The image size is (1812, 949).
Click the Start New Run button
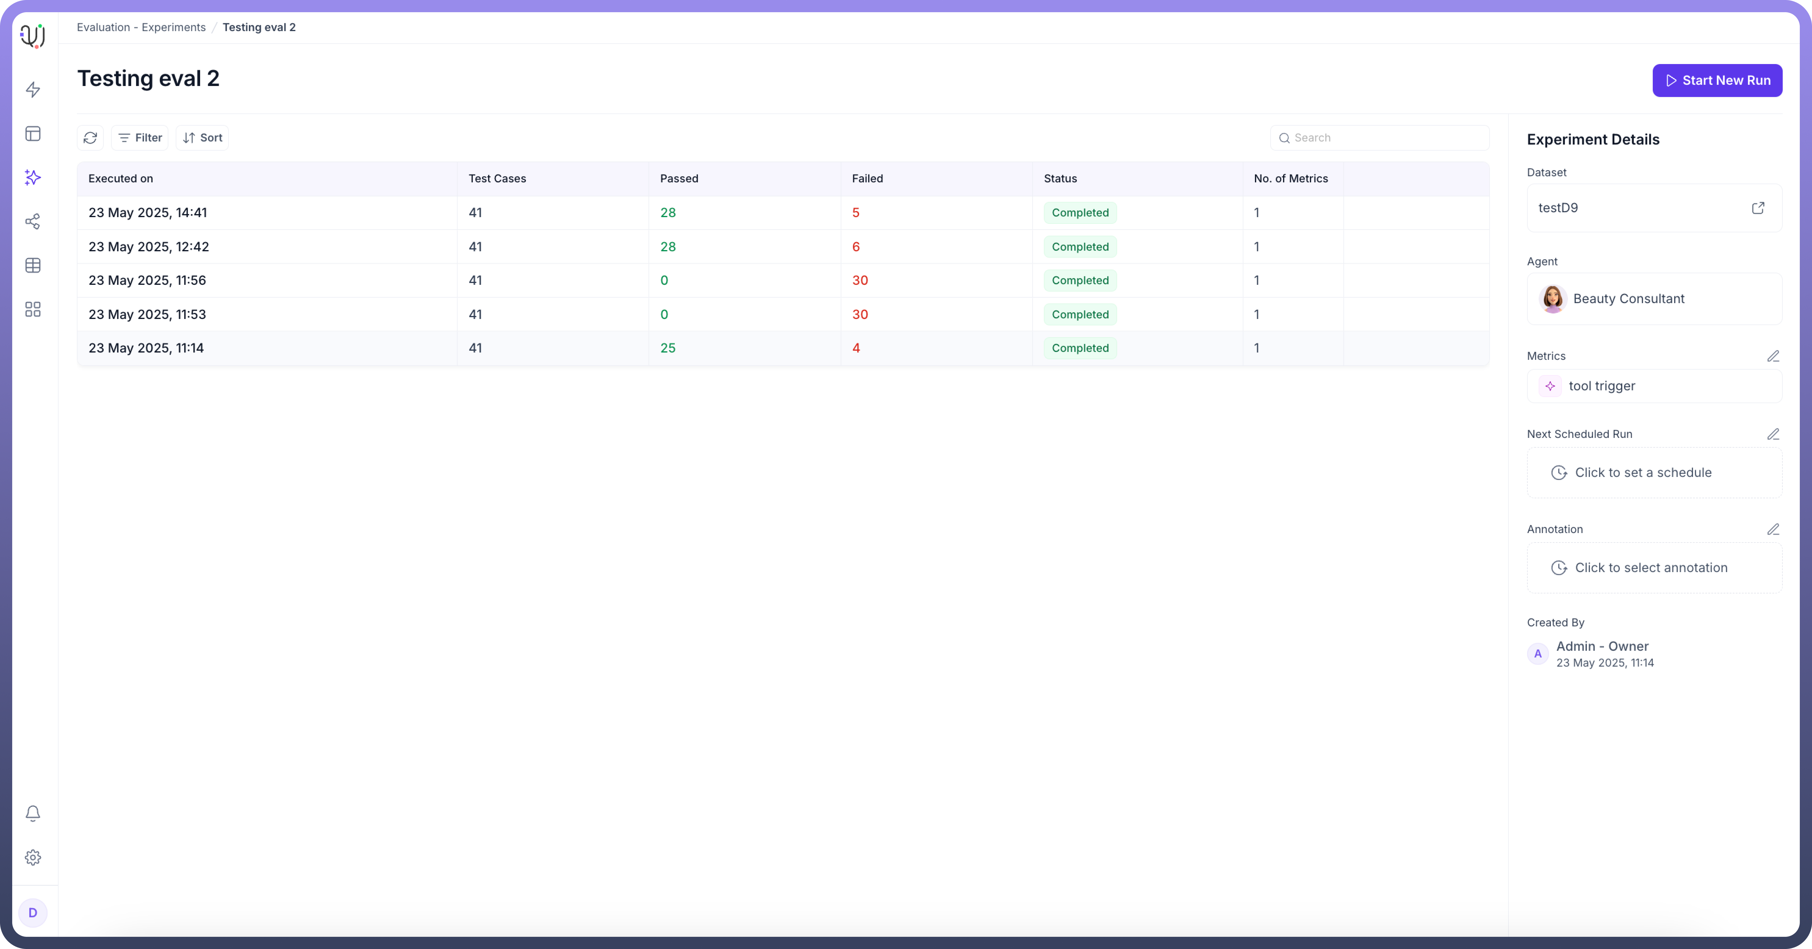[1717, 80]
